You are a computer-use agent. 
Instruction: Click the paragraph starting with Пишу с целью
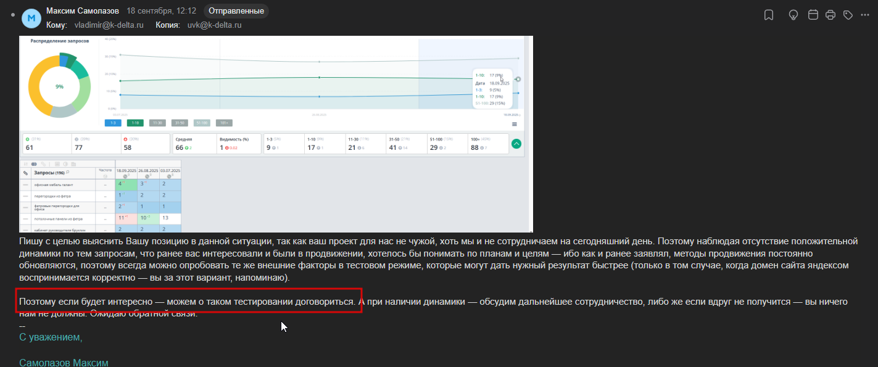pyautogui.click(x=439, y=259)
